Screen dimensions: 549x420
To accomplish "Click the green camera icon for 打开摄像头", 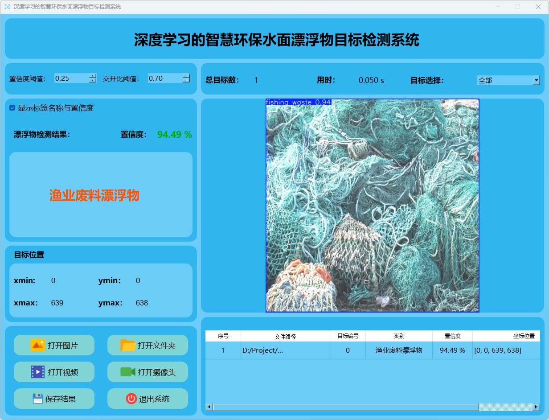I will coord(127,372).
